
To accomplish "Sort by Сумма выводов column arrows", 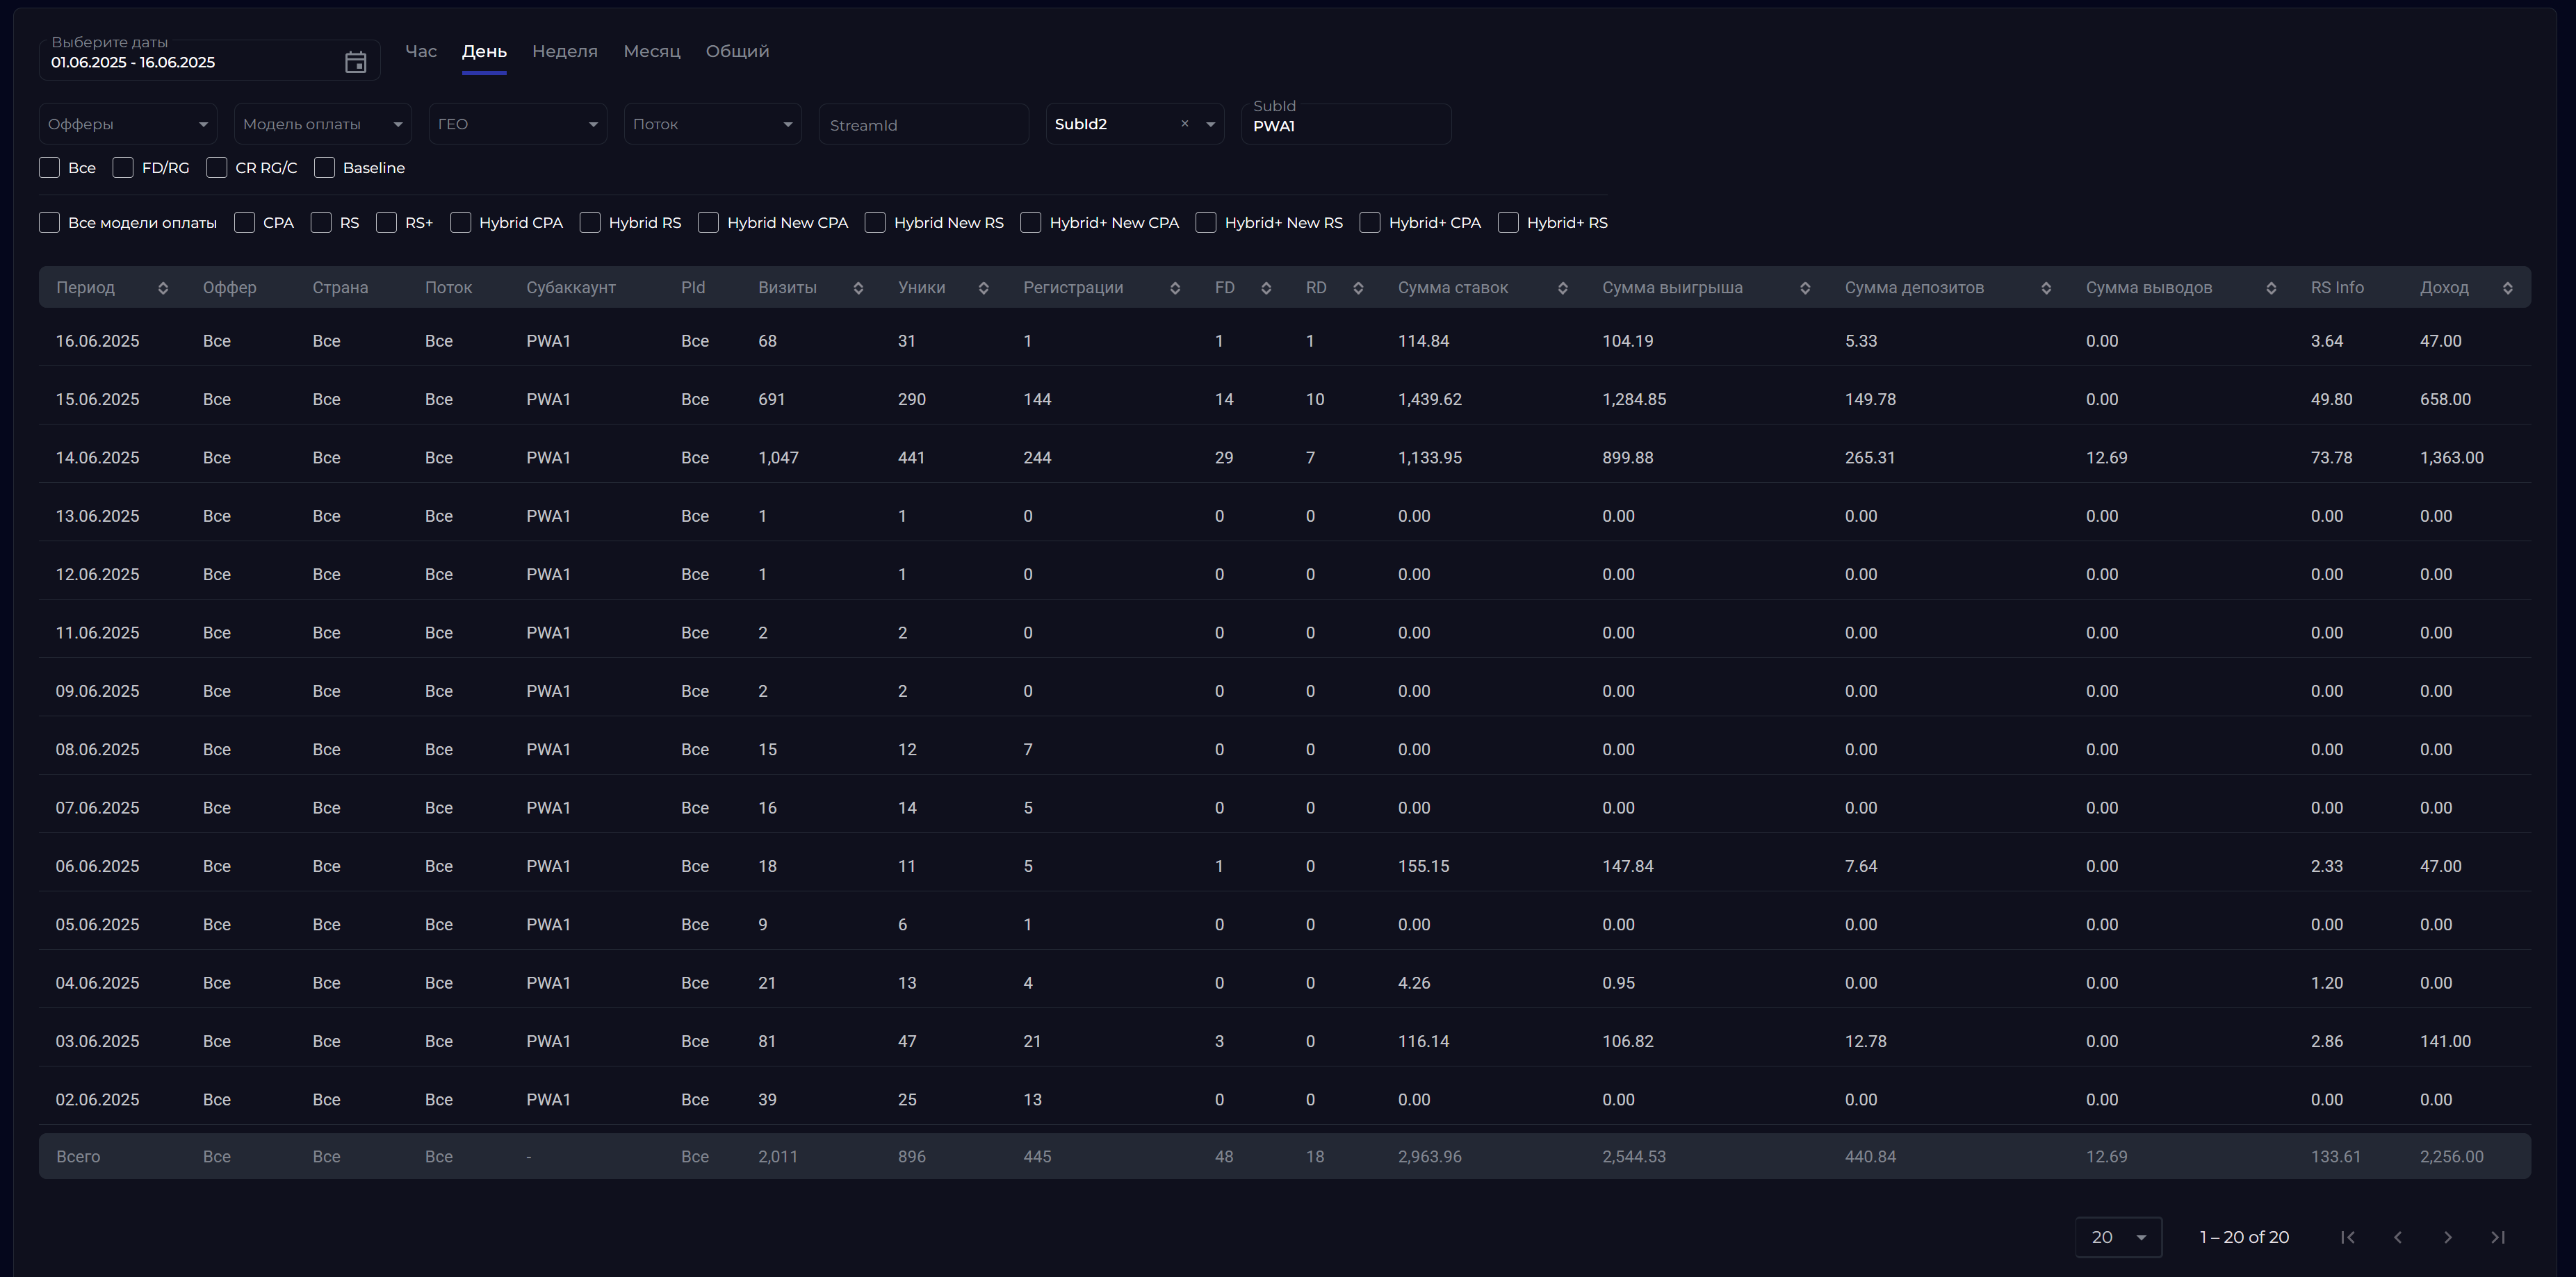I will click(x=2271, y=289).
